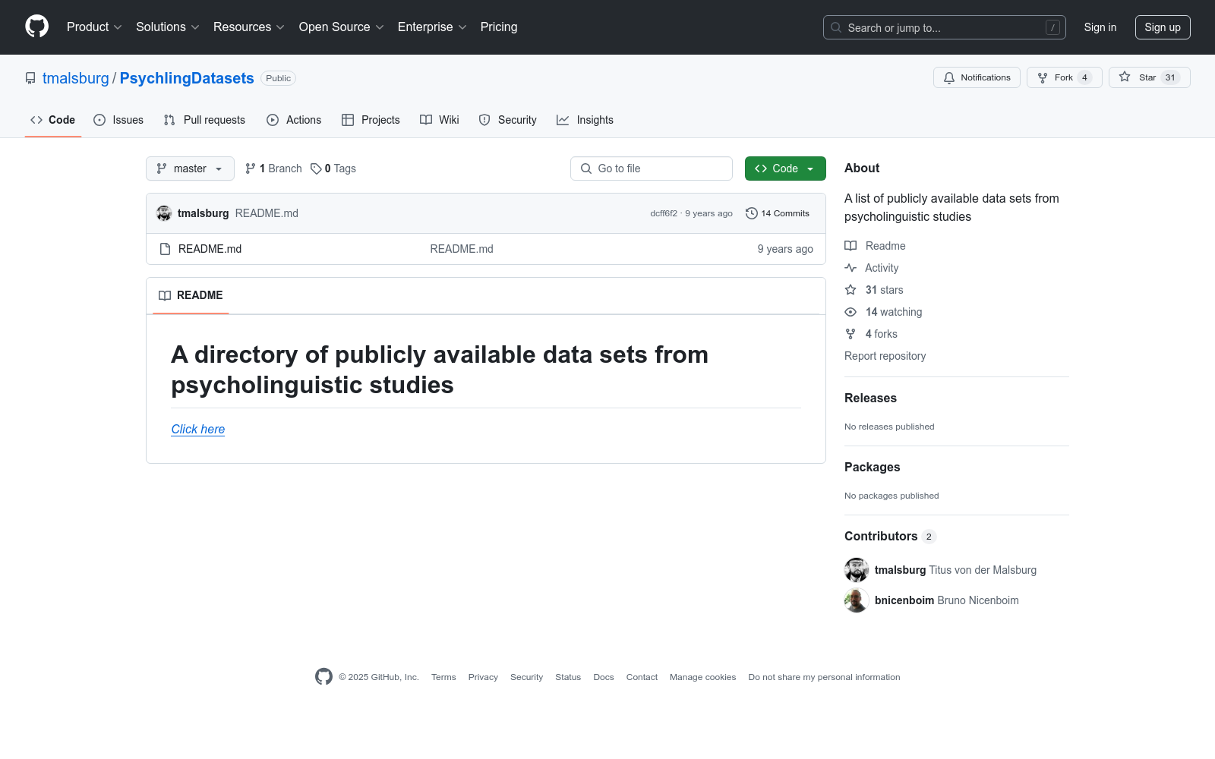Open the footer Contact link
1215x759 pixels.
pos(642,677)
